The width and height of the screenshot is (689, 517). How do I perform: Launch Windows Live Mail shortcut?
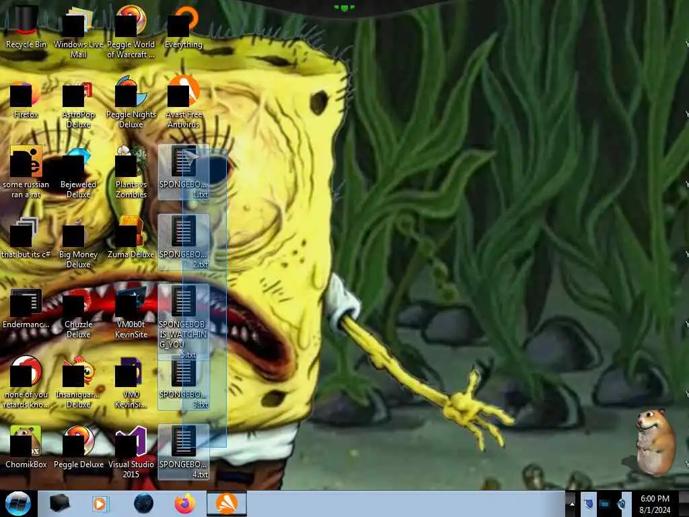[78, 31]
